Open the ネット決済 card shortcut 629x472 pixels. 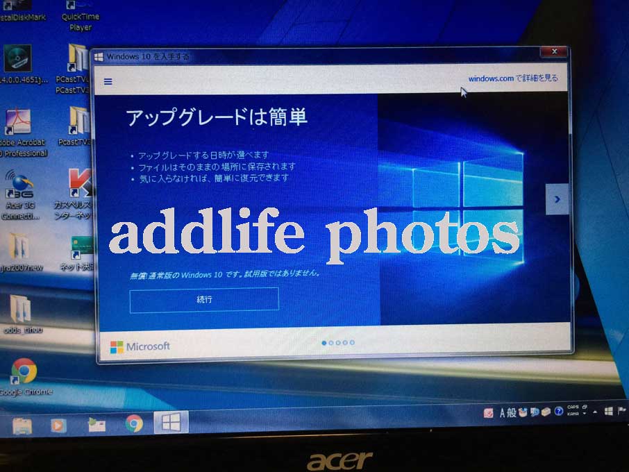coord(78,253)
